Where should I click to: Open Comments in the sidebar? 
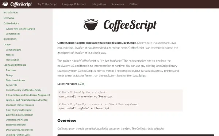tap(11, 85)
